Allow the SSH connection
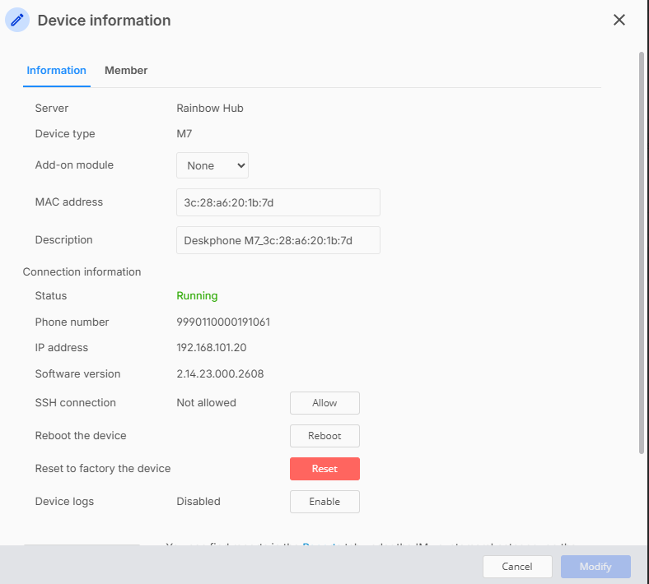Image resolution: width=649 pixels, height=584 pixels. pos(324,403)
